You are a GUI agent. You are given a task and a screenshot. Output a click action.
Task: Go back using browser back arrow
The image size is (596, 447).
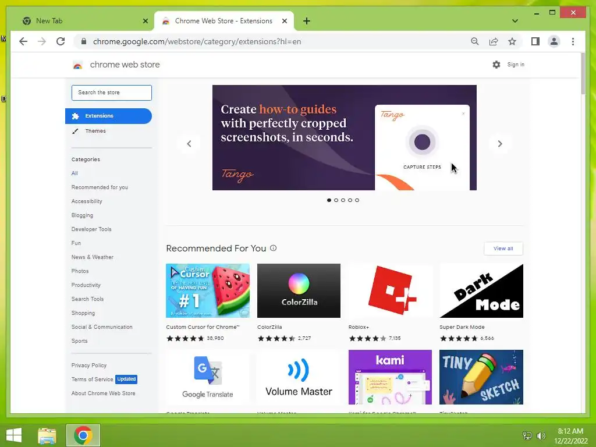click(23, 41)
